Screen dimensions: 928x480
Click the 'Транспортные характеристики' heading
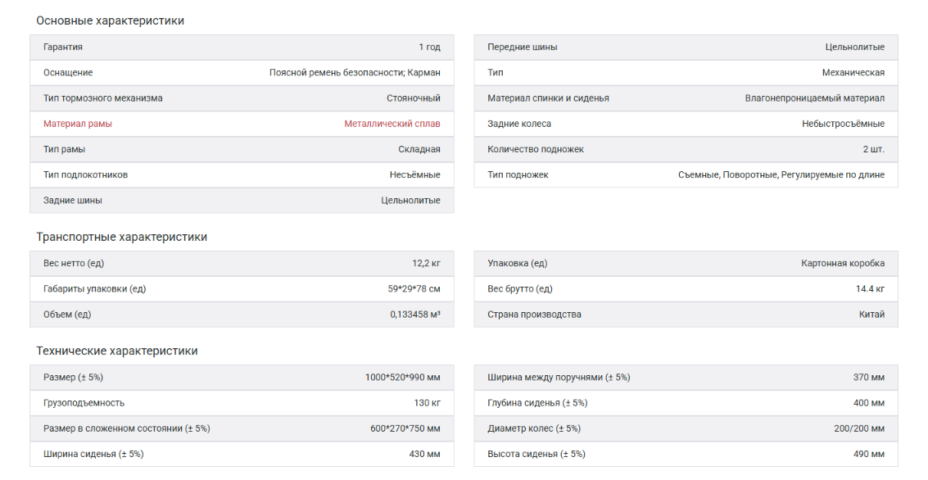[121, 237]
